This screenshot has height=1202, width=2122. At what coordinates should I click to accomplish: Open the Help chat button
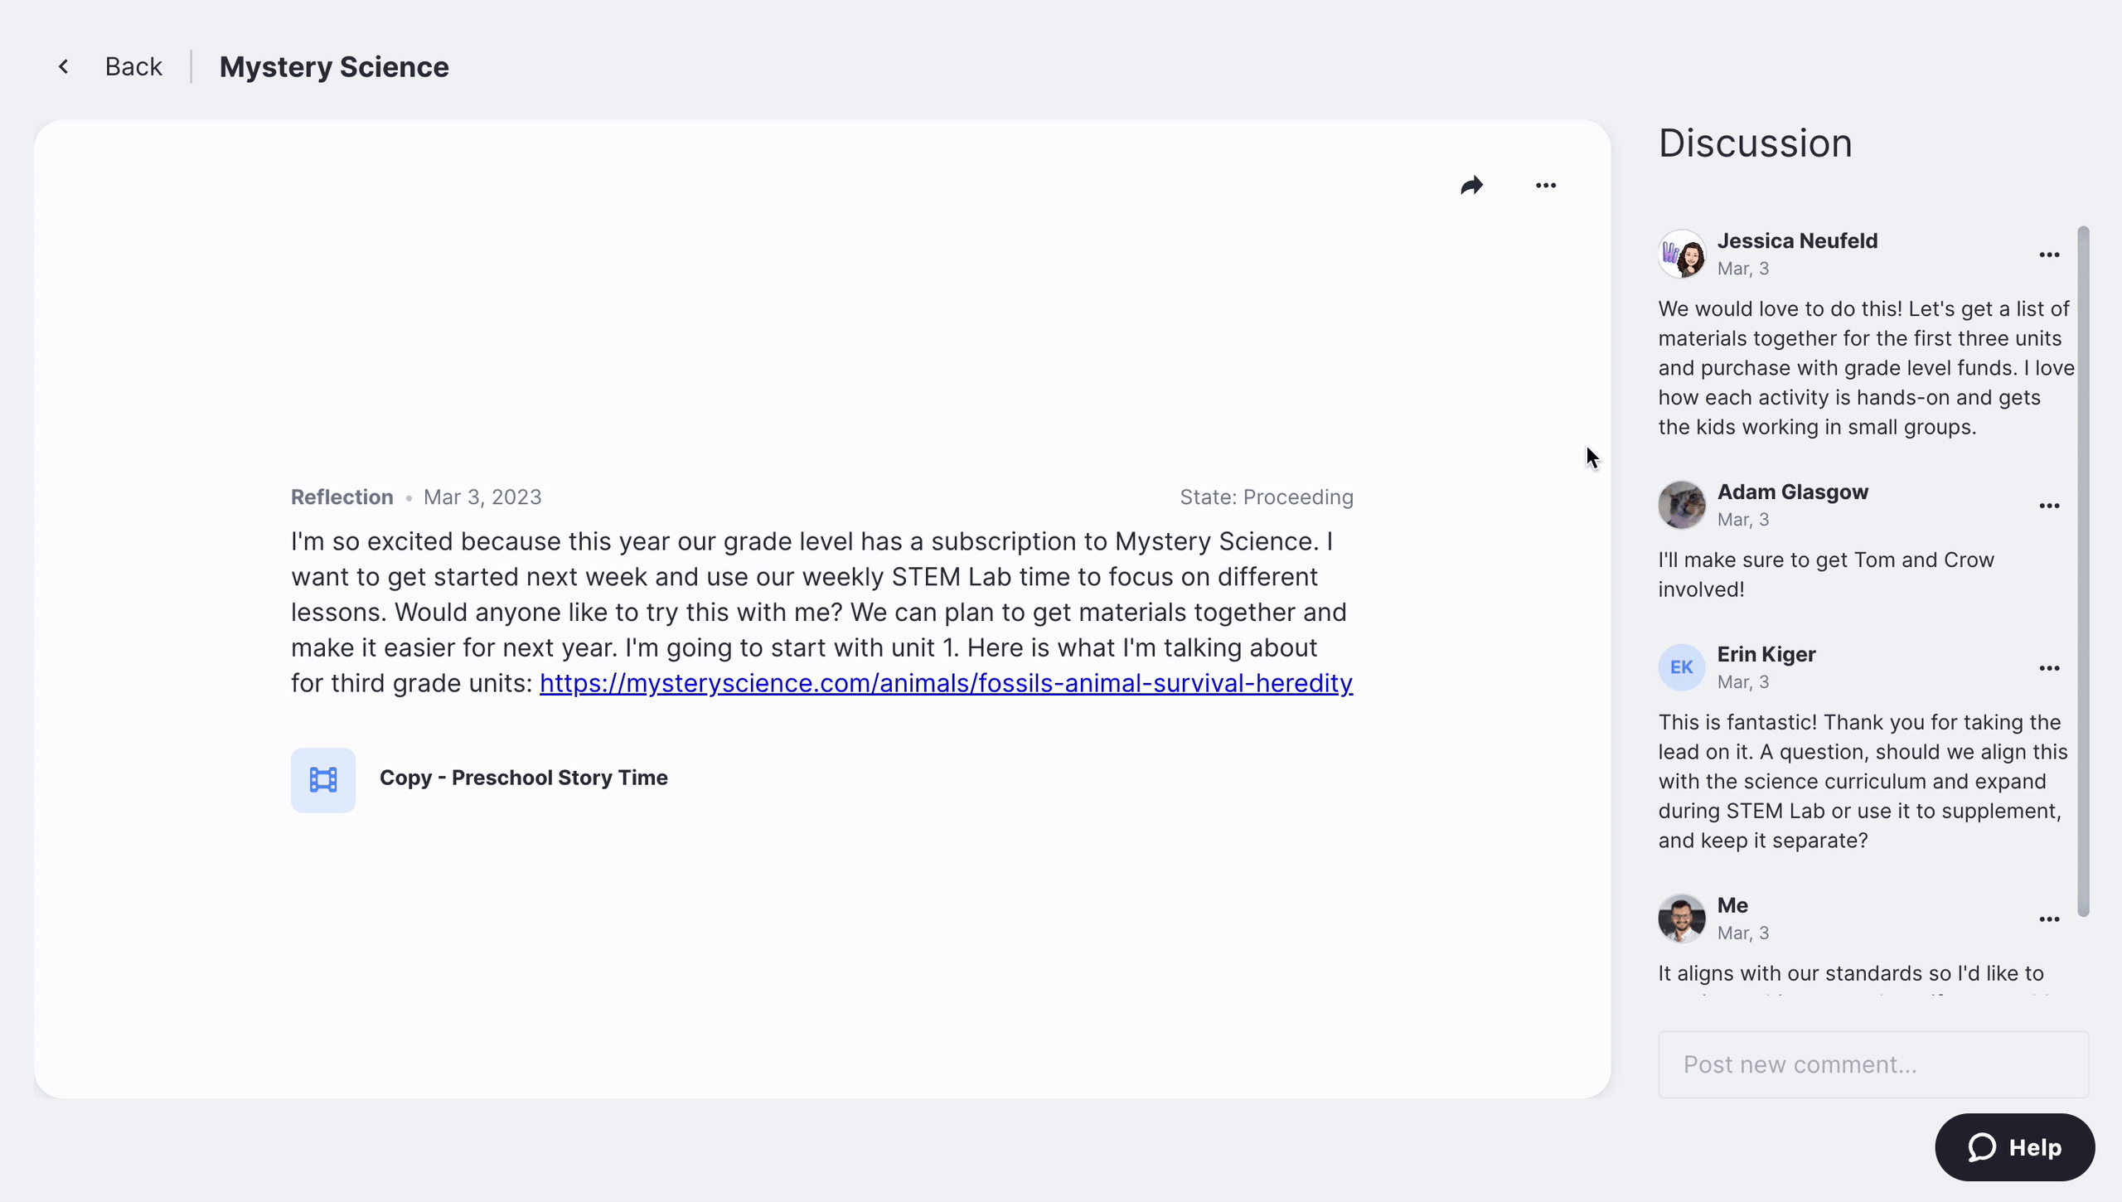(x=2015, y=1147)
